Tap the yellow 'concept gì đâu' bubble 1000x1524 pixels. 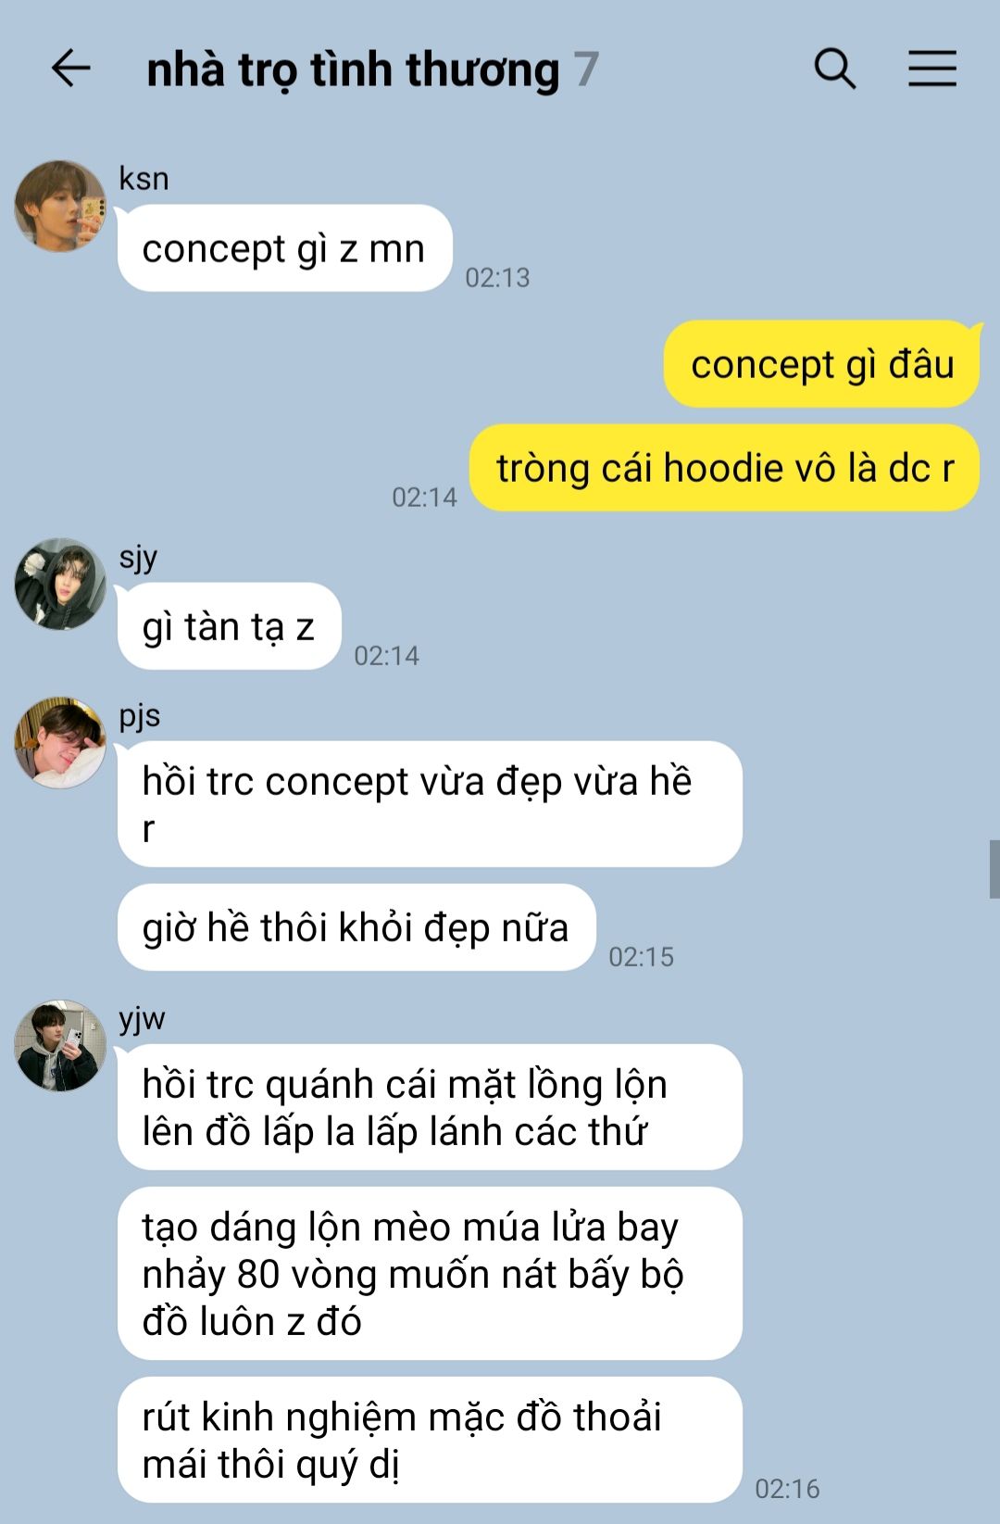coord(821,364)
